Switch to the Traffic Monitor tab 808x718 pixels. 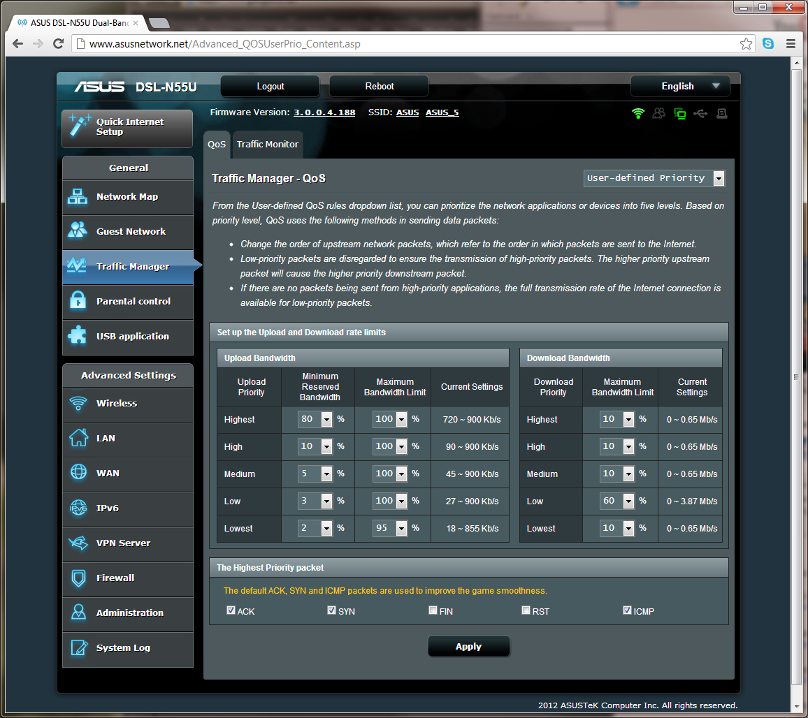(x=268, y=144)
